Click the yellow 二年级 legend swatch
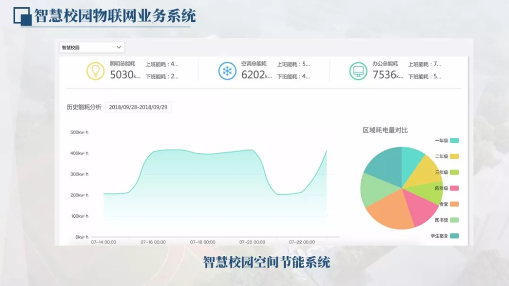 (454, 156)
